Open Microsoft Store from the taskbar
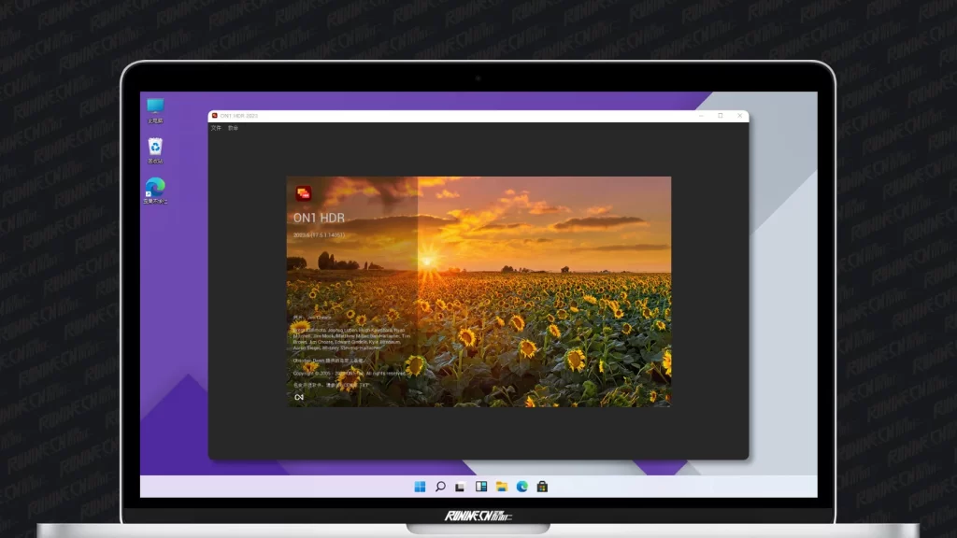957x538 pixels. 542,487
